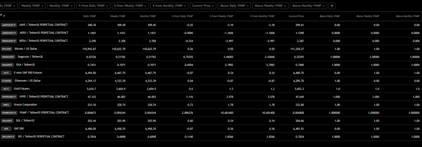Sort by Above Monthly VWAP column header
Viewport: 422px width, 147px height.
[408, 16]
